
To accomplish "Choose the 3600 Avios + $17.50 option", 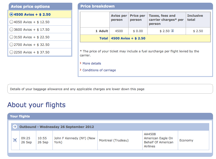I will [11, 29].
